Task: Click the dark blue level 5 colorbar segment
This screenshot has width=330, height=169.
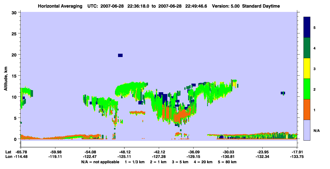Action: (307, 27)
